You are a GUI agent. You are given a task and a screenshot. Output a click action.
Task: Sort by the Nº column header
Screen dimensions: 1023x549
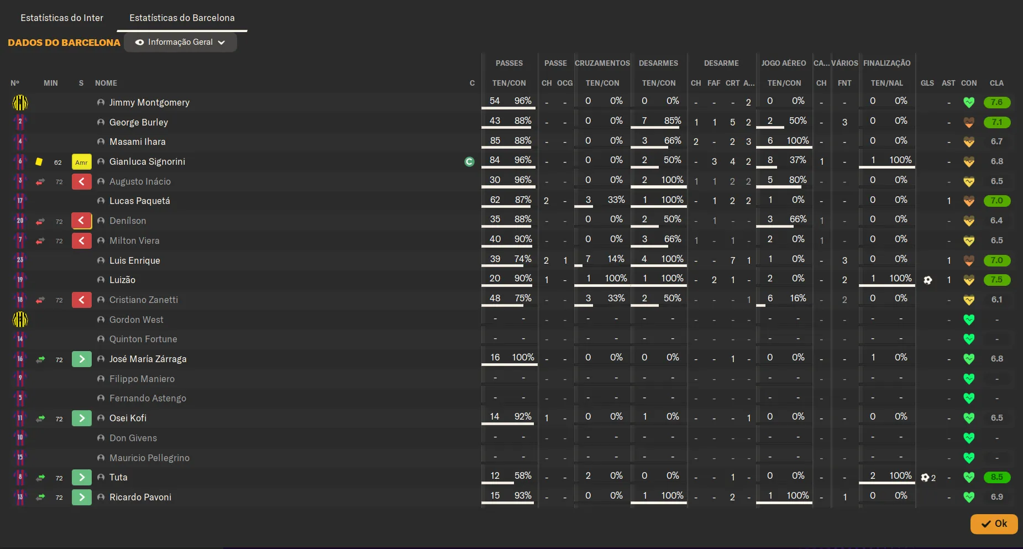[15, 83]
